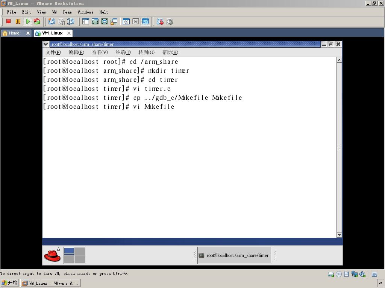This screenshot has width=385, height=288.
Task: Open the Appliance view icon
Action: (x=136, y=21)
